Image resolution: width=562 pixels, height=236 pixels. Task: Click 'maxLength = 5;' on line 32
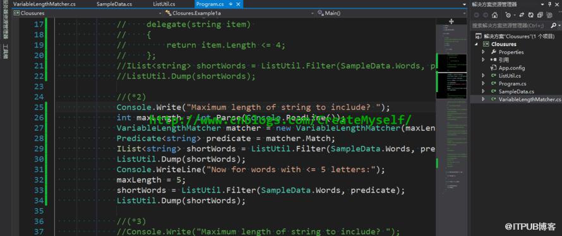coord(151,180)
